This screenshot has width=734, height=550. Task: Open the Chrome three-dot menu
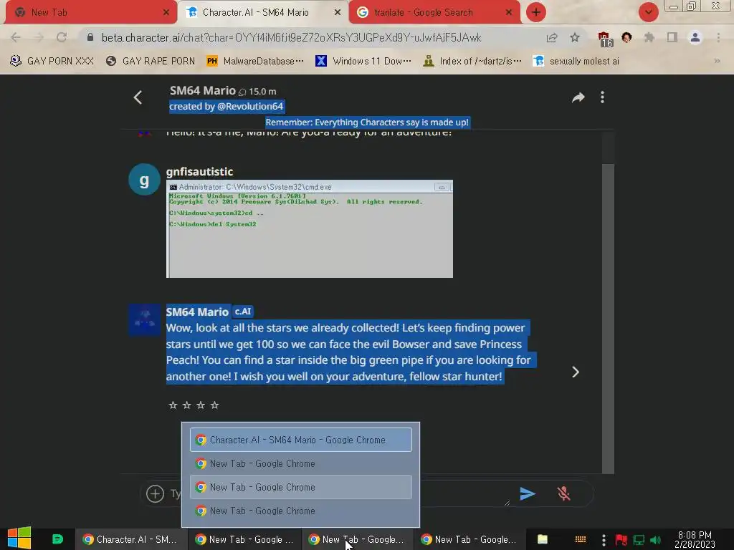(x=718, y=37)
